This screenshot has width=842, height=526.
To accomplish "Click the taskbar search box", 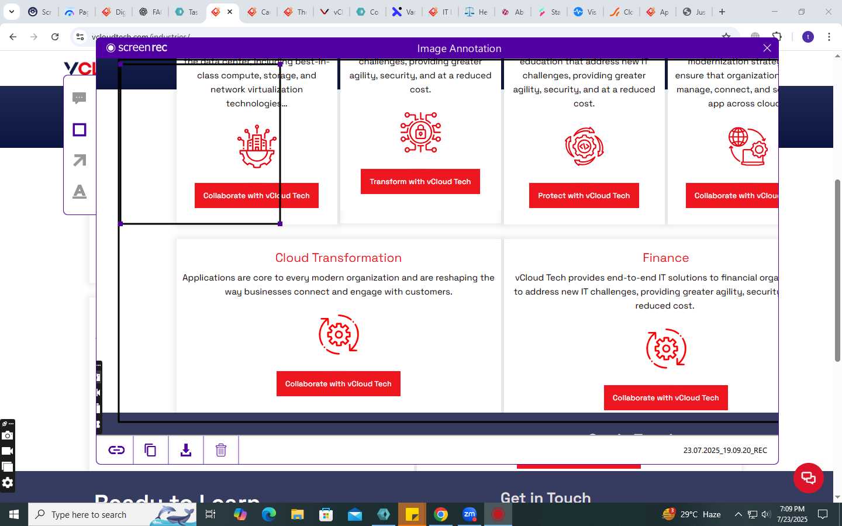I will 112,514.
